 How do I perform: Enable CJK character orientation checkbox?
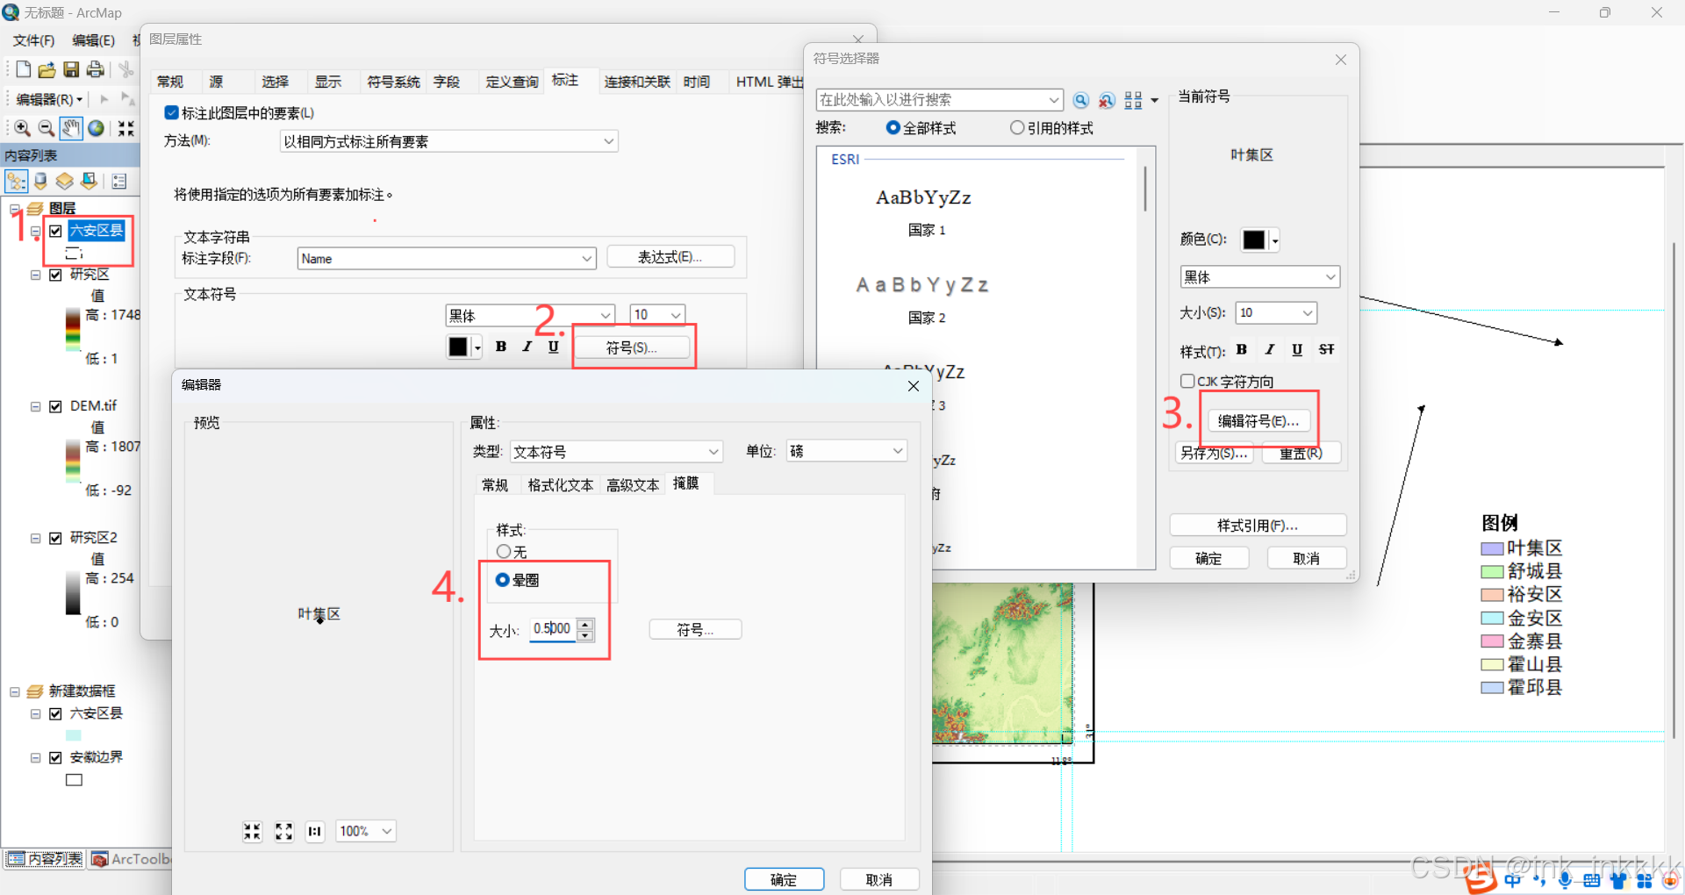[x=1187, y=381]
